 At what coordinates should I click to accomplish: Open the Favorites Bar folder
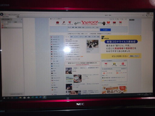pyautogui.click(x=6, y=24)
